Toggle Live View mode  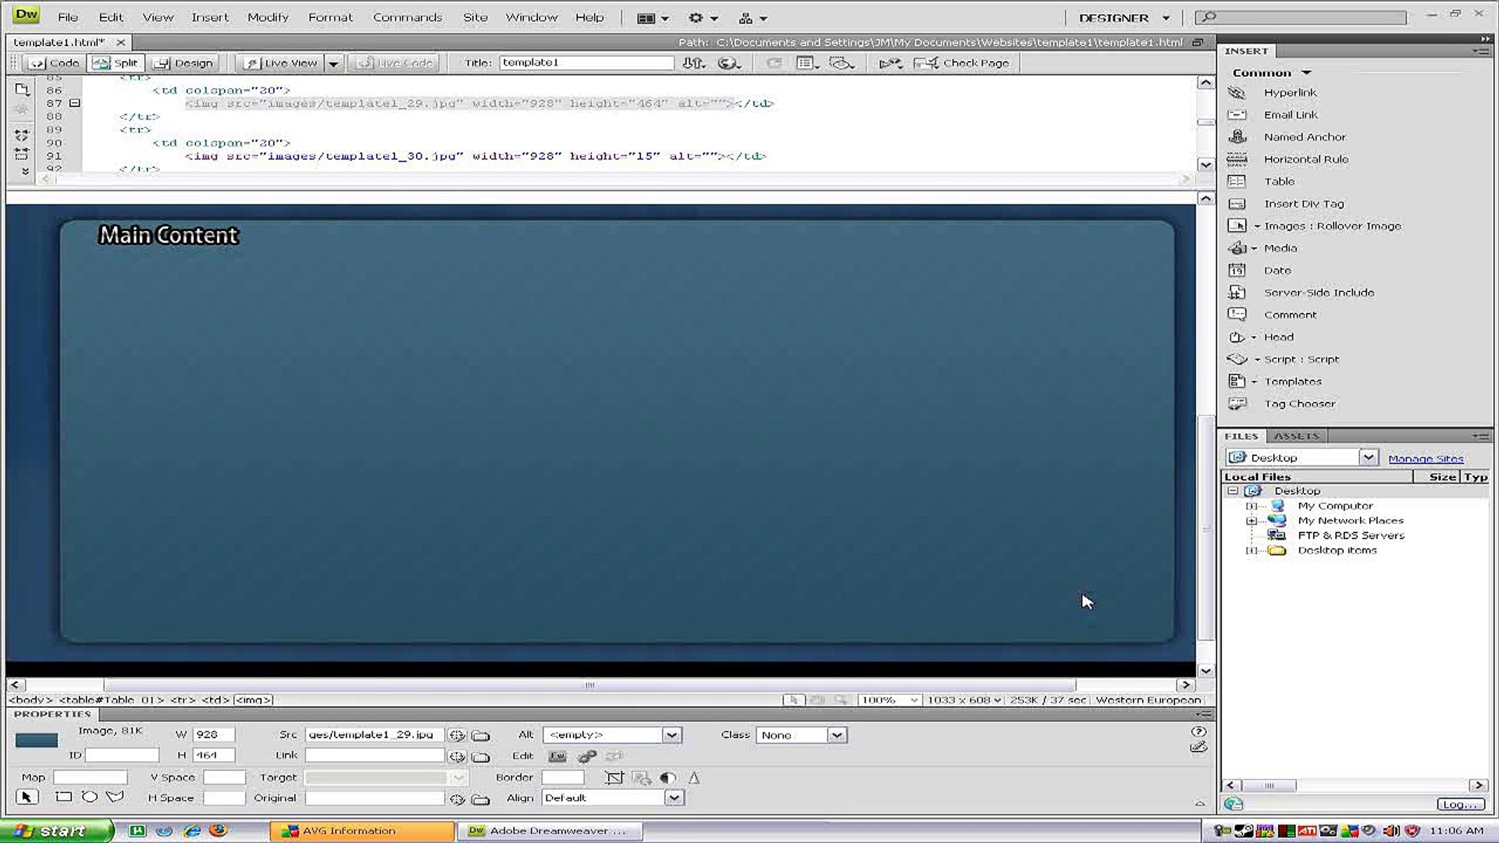click(282, 63)
